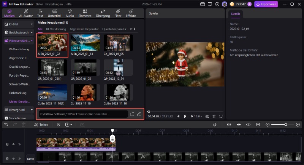Image resolution: width=304 pixels, height=165 pixels.
Task: Open the Einstellungen menu
Action: click(54, 4)
